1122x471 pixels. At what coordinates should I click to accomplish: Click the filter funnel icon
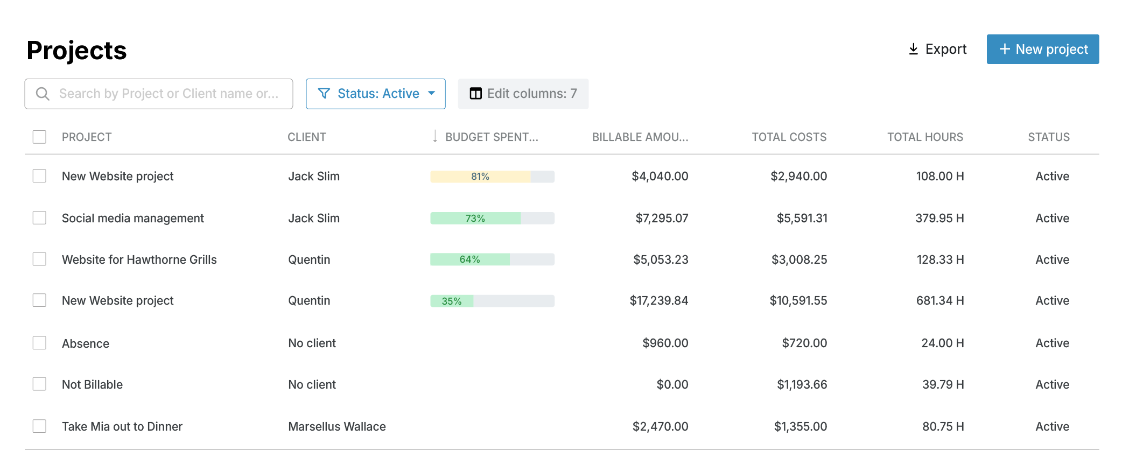(x=324, y=94)
